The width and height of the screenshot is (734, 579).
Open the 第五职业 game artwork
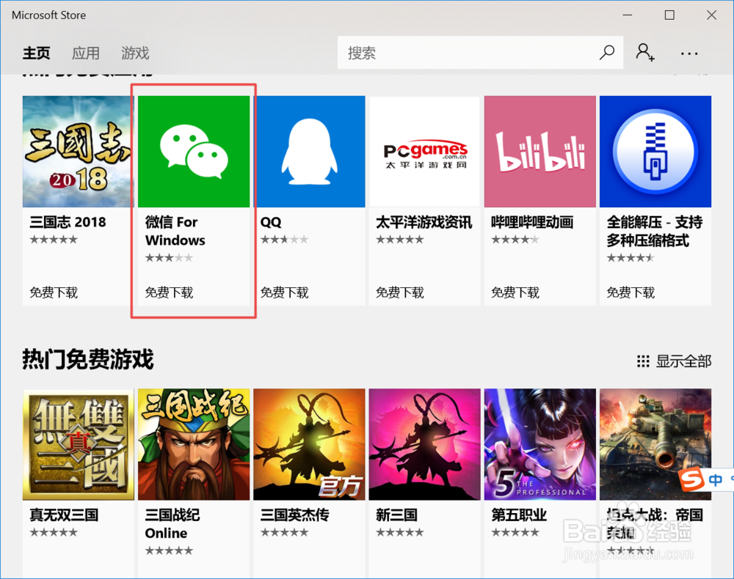539,444
